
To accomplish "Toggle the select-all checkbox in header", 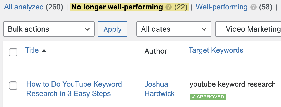I will 13,52.
